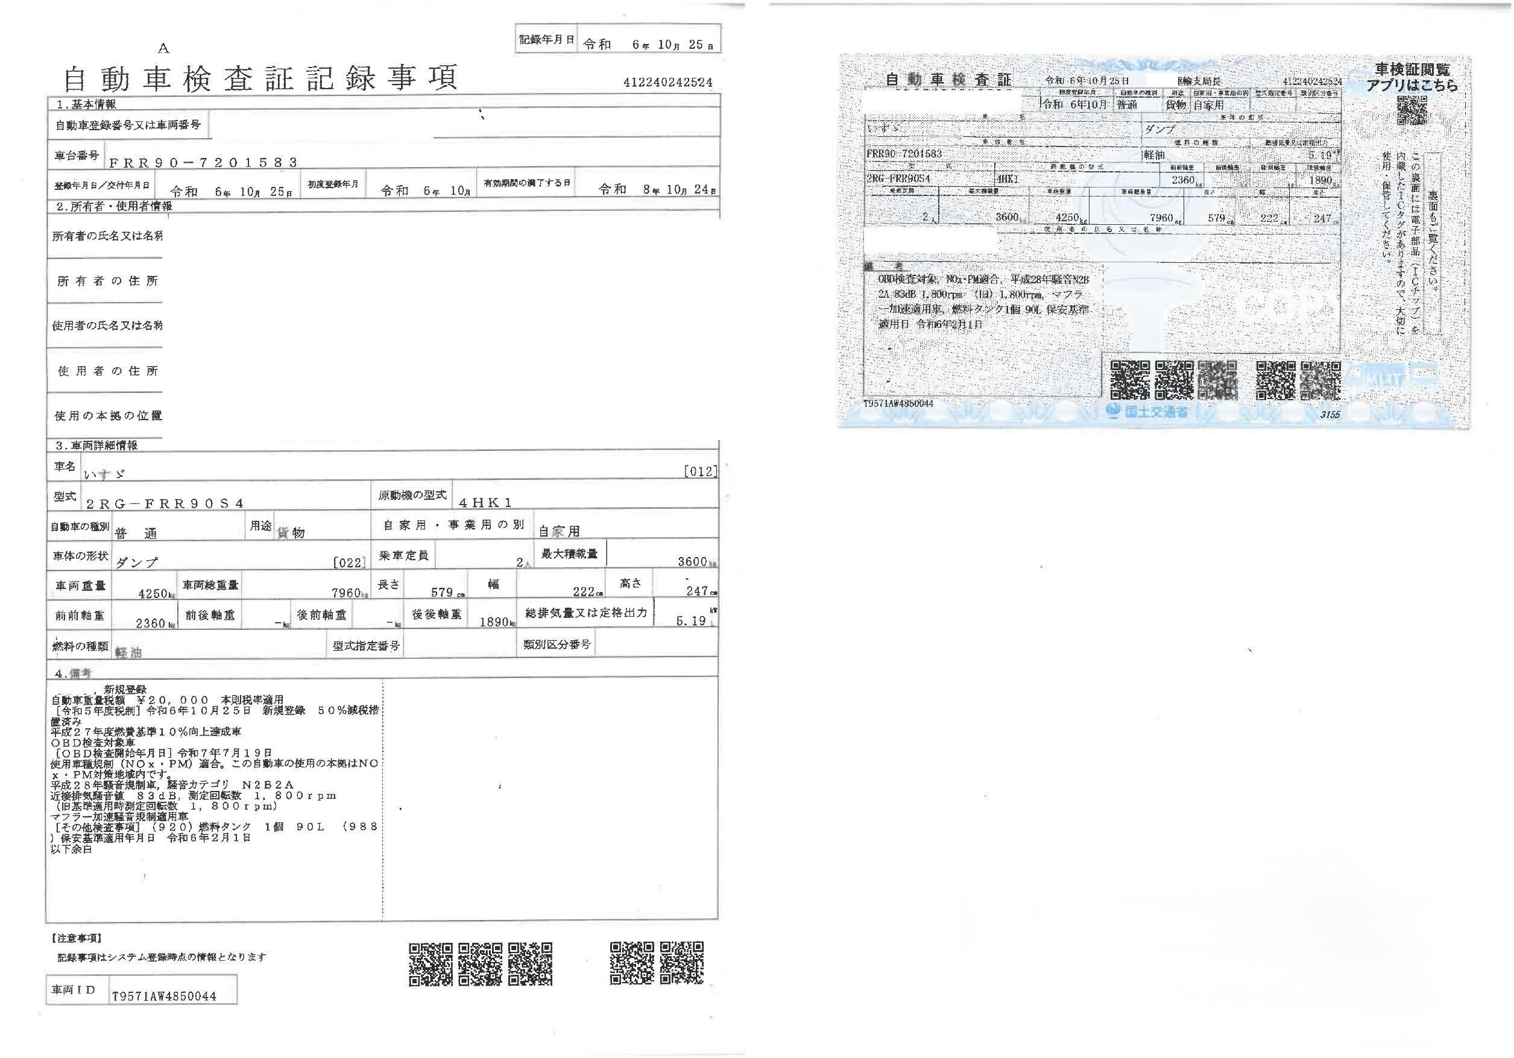The height and width of the screenshot is (1058, 1514).
Task: Click the 車名 label on the record sheet
Action: tap(65, 467)
